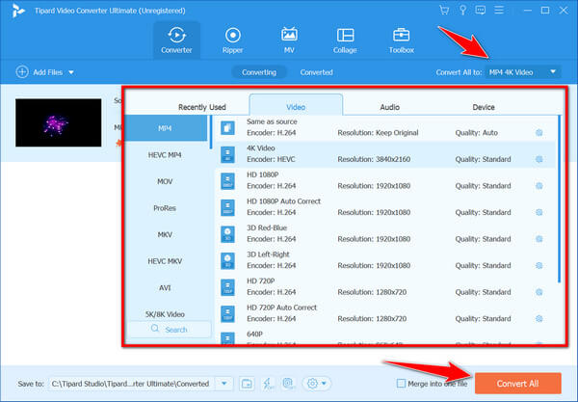The width and height of the screenshot is (578, 402).
Task: Open settings gear for 4K Video profile
Action: click(x=539, y=159)
